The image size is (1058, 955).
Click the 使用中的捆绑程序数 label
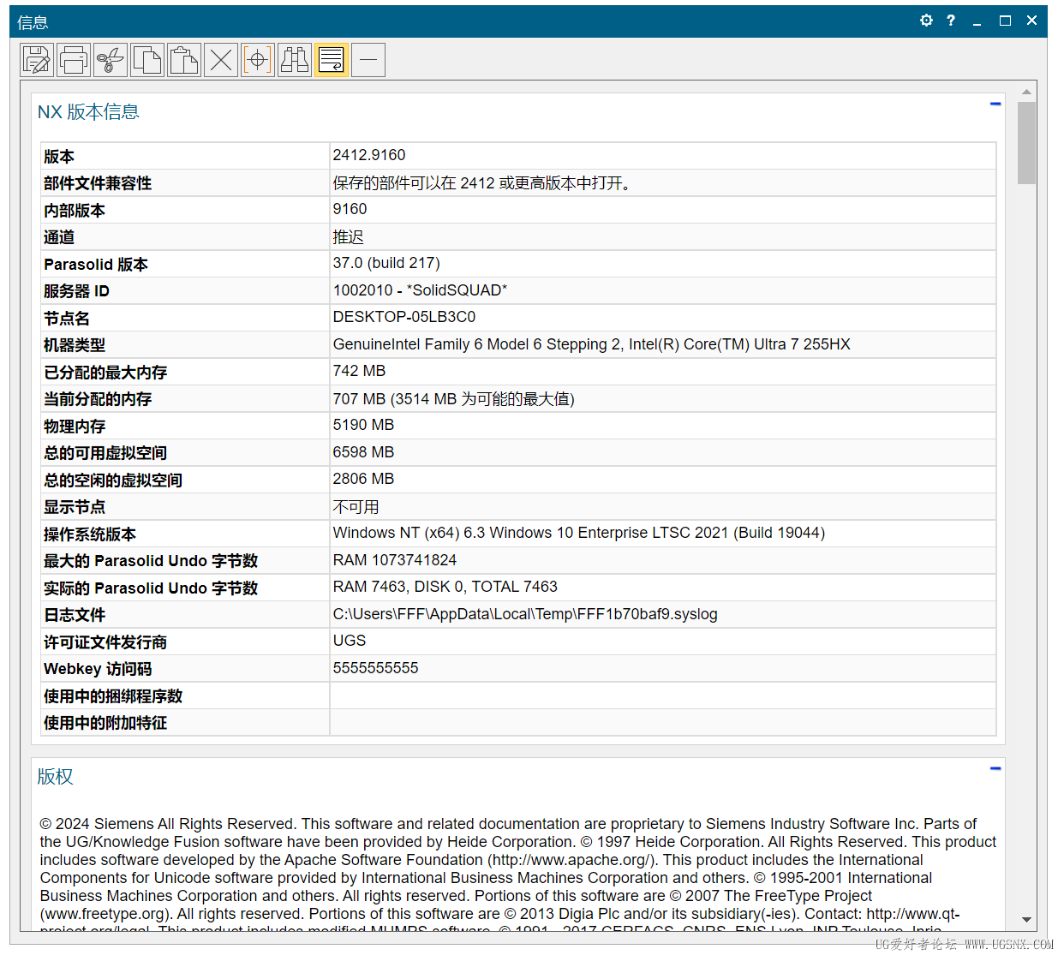point(113,696)
